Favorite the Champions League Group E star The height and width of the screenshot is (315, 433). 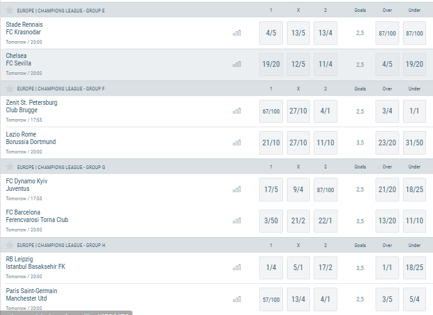point(9,11)
